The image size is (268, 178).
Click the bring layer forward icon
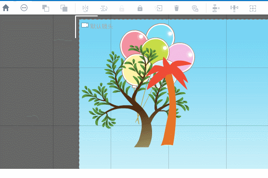point(46,8)
